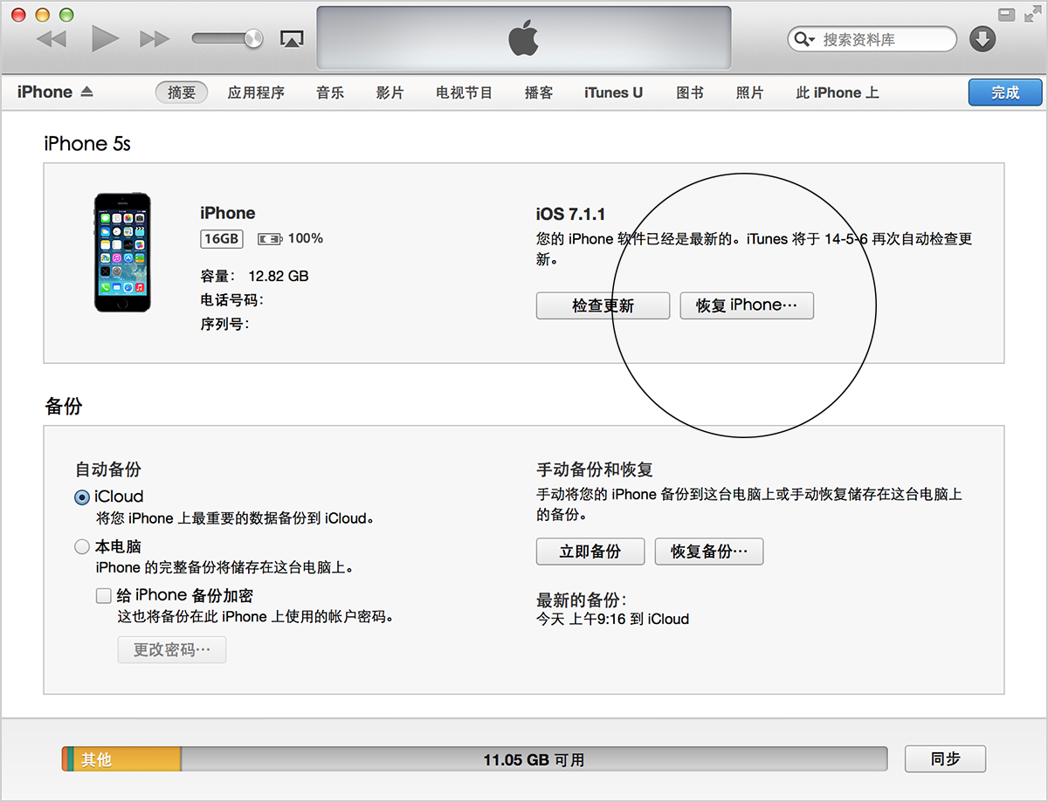Open the iTunes U tab
Viewport: 1048px width, 802px height.
(613, 93)
